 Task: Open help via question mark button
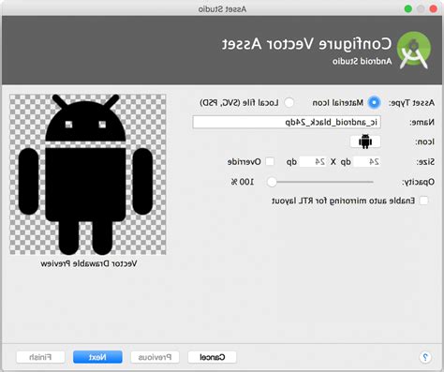point(425,357)
